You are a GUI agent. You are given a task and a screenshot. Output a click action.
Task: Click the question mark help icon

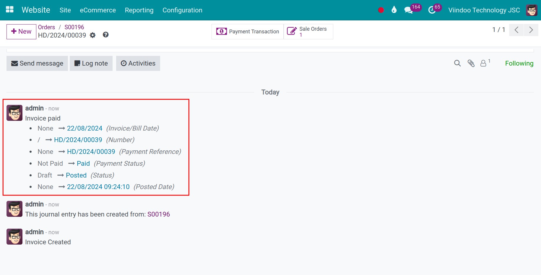[x=105, y=35]
